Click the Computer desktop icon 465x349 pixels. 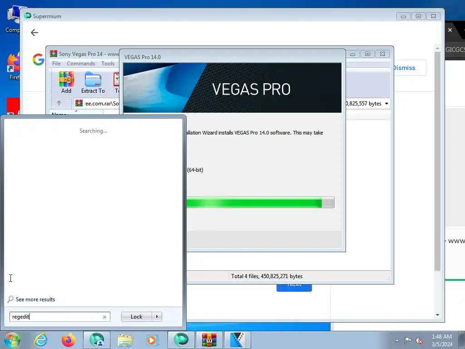(13, 19)
